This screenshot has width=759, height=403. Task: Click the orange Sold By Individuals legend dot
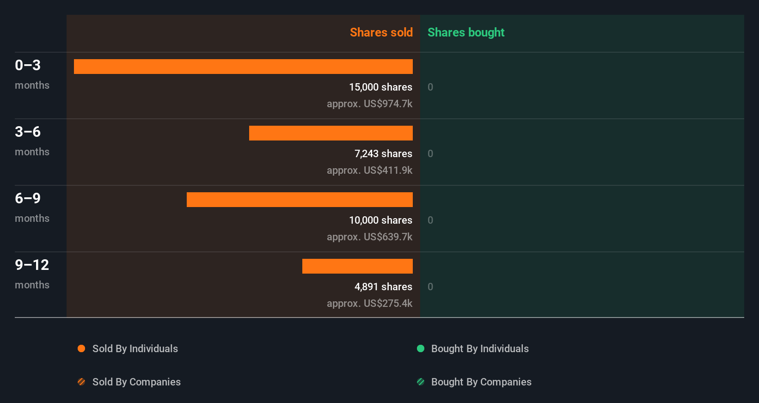81,348
